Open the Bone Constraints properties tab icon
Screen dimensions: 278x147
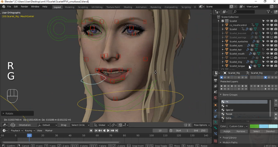[x=216, y=133]
